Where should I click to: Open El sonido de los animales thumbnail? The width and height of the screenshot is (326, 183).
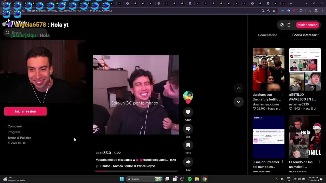(x=305, y=137)
